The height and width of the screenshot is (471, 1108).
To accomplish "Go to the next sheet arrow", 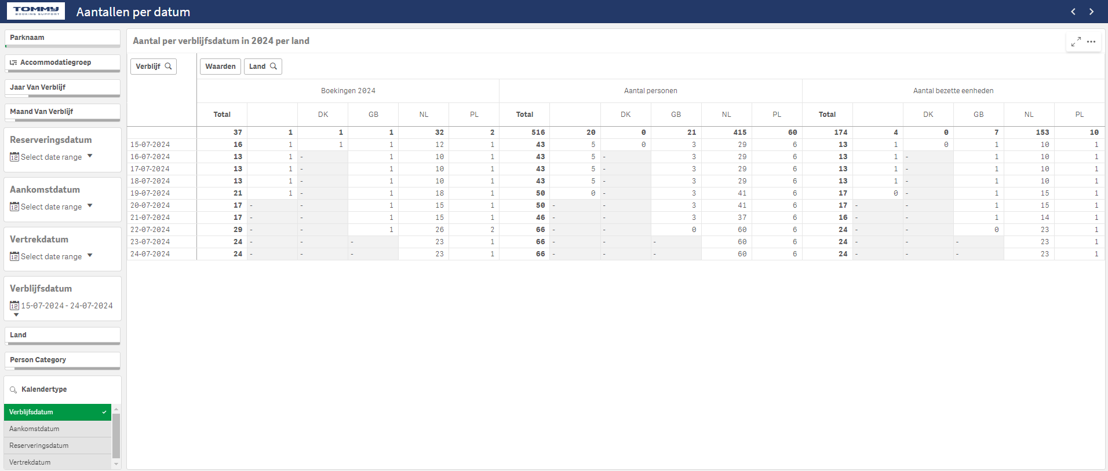I will coord(1091,12).
